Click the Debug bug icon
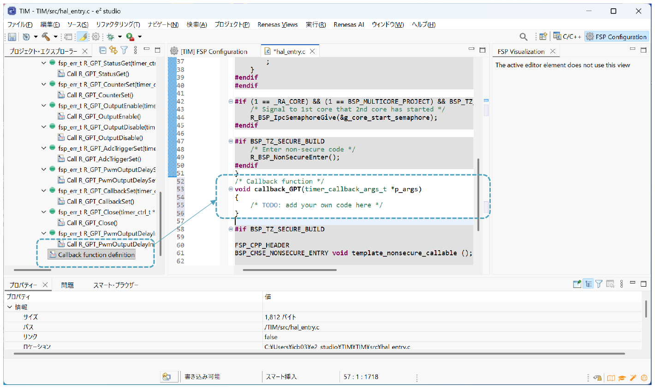 pyautogui.click(x=110, y=37)
